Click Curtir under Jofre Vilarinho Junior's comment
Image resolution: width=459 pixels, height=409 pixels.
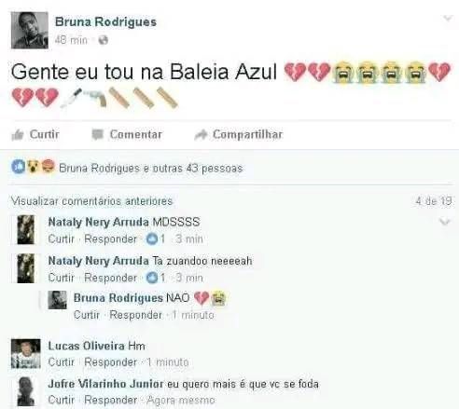point(62,400)
